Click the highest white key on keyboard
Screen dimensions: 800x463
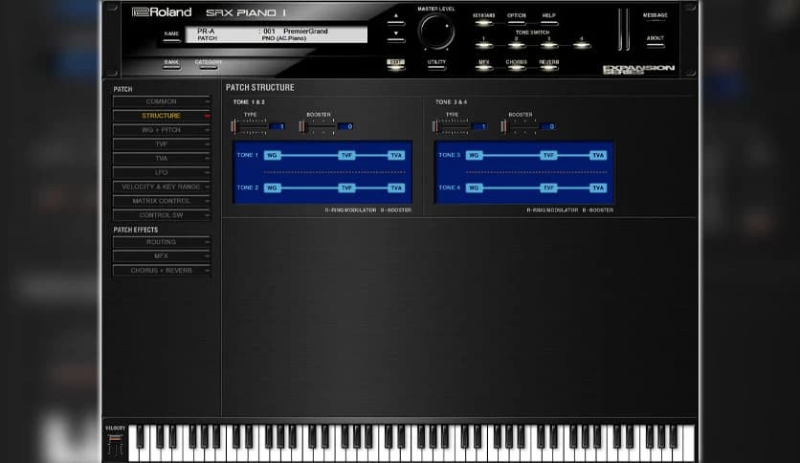[688, 444]
